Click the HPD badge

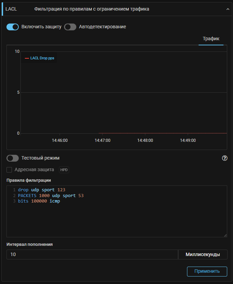pyautogui.click(x=64, y=170)
